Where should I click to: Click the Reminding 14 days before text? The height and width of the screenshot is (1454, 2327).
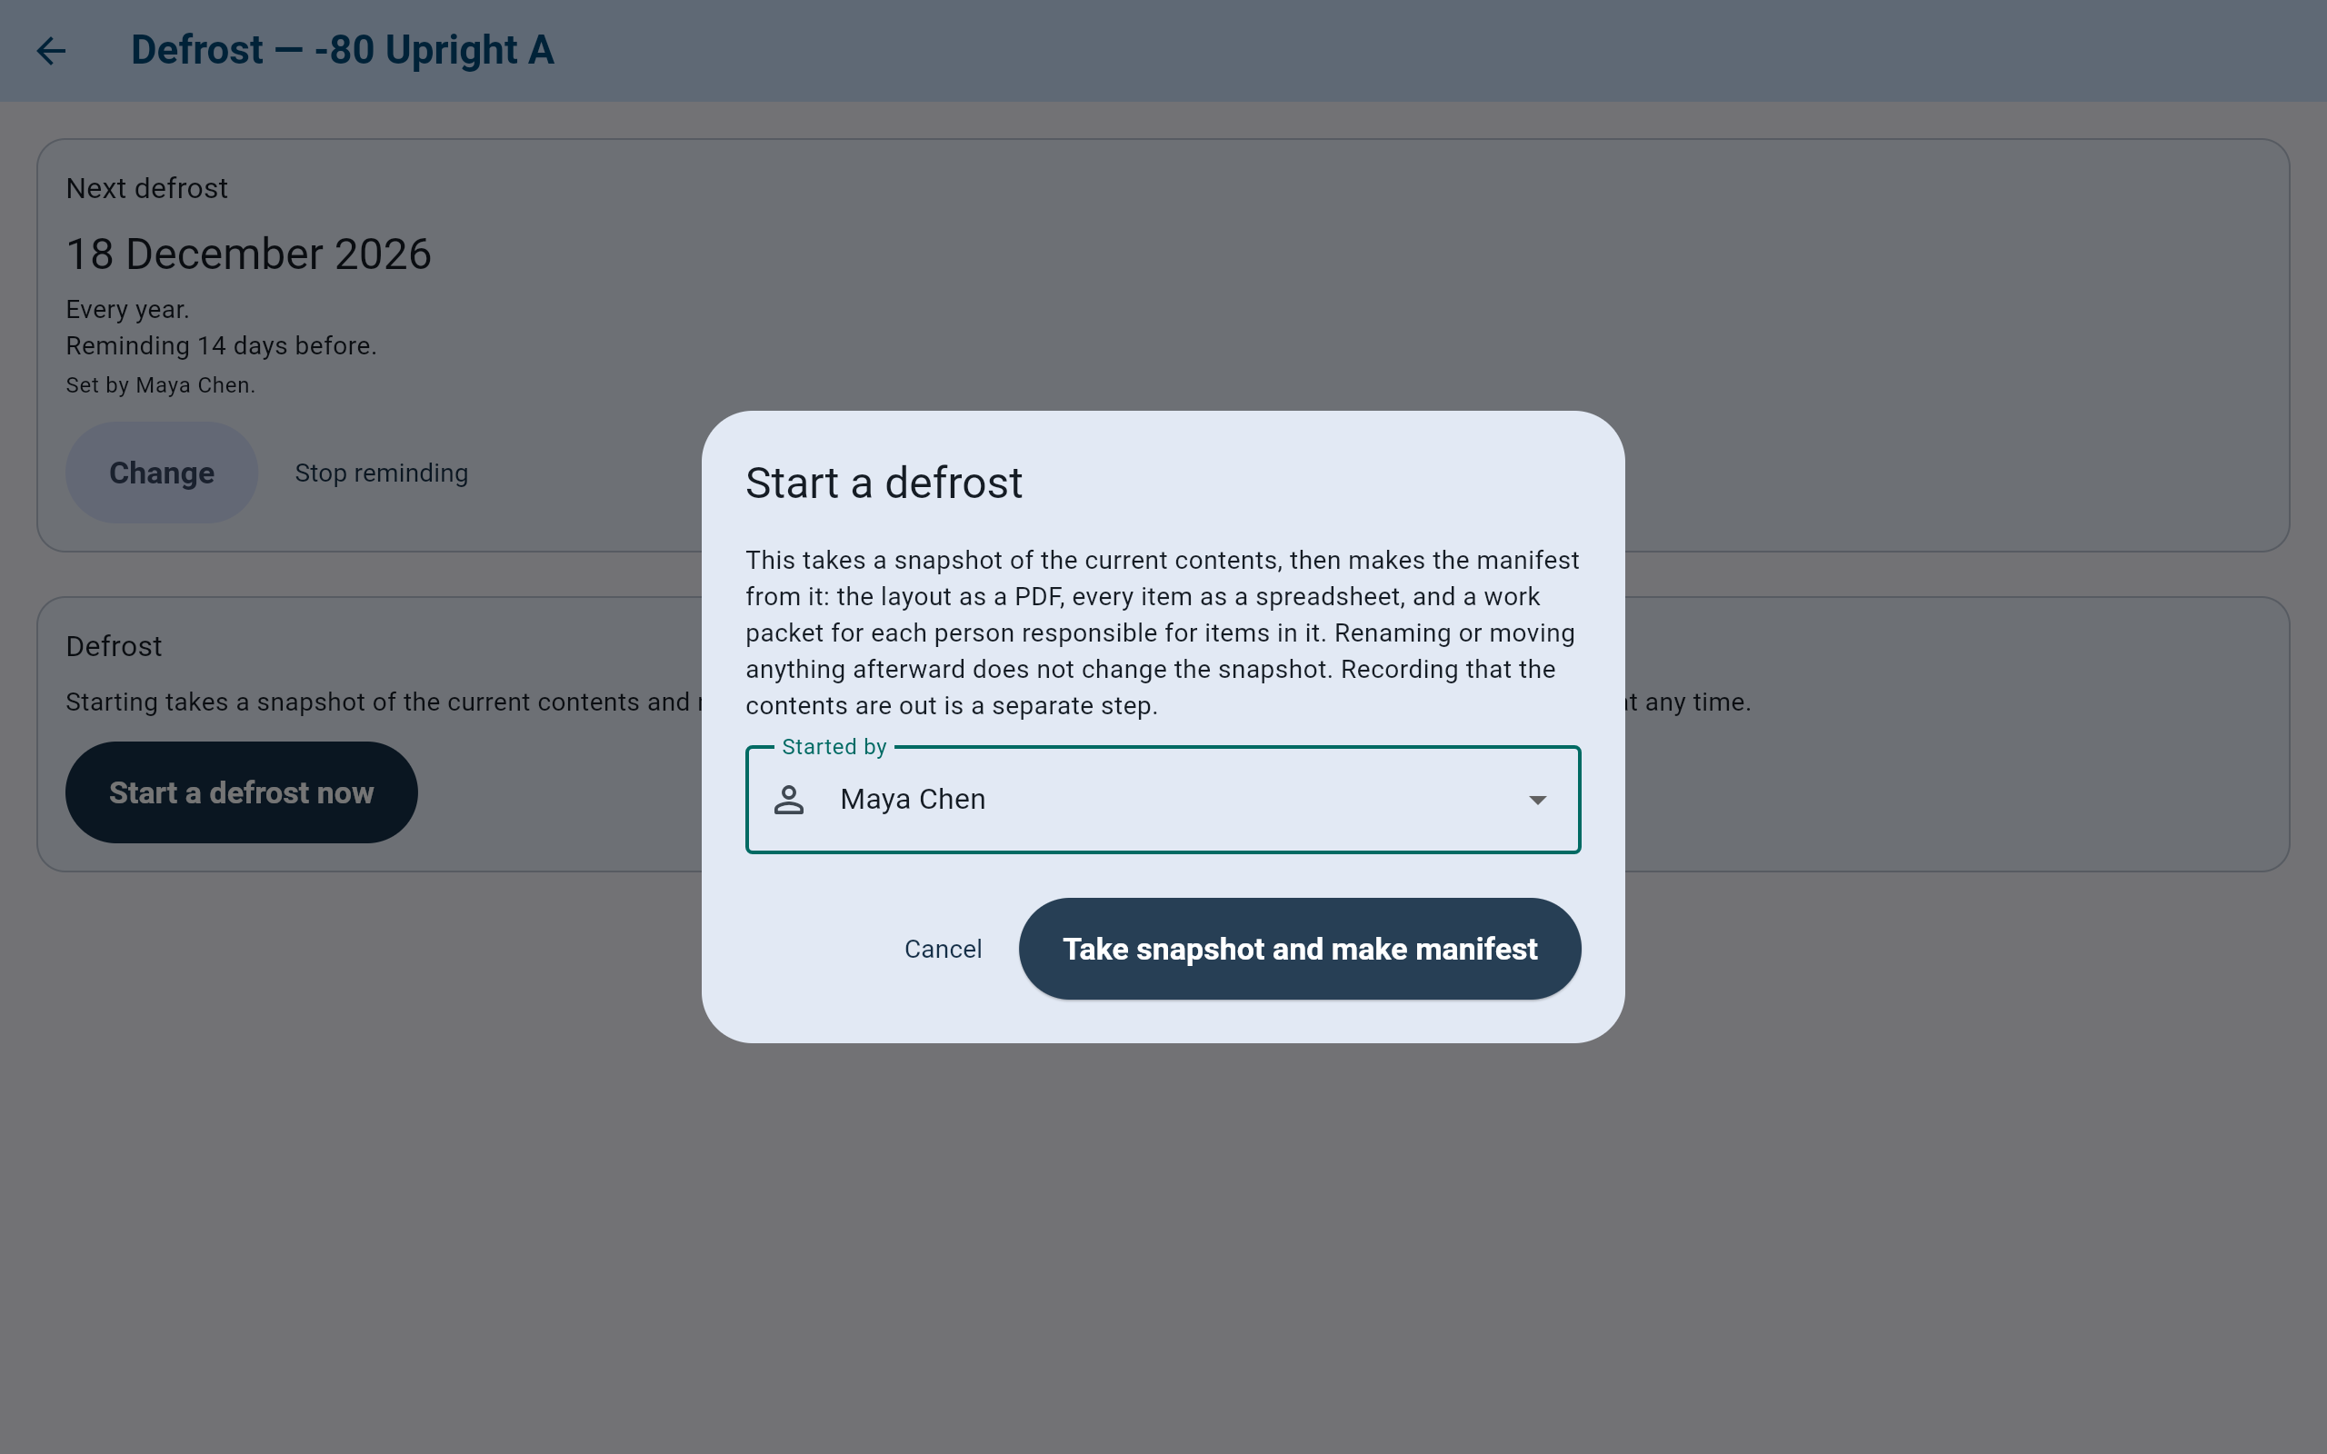point(221,345)
